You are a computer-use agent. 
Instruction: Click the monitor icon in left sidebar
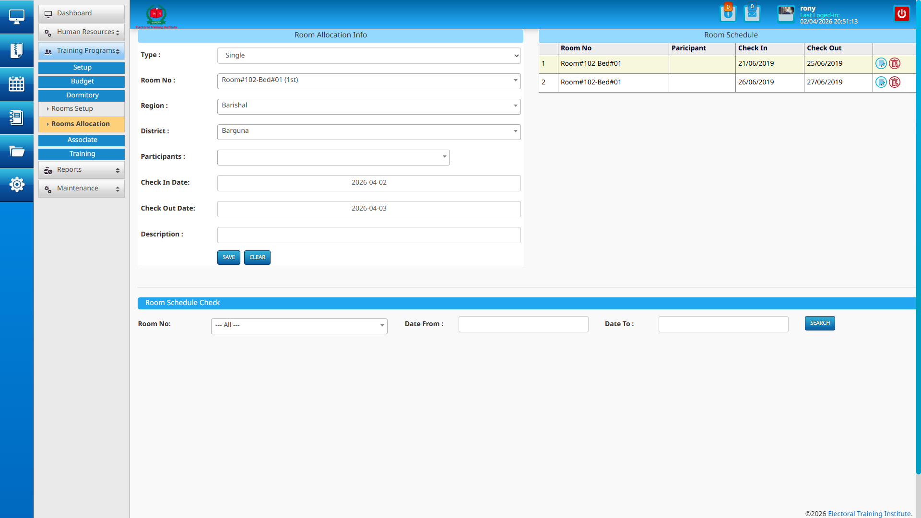(x=16, y=17)
